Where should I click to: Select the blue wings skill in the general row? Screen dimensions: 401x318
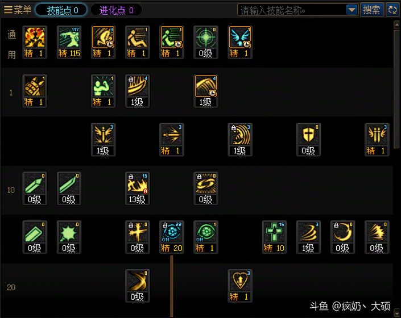[240, 42]
